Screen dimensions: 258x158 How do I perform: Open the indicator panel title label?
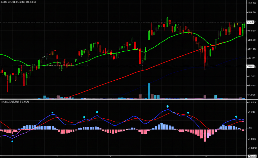[15, 102]
